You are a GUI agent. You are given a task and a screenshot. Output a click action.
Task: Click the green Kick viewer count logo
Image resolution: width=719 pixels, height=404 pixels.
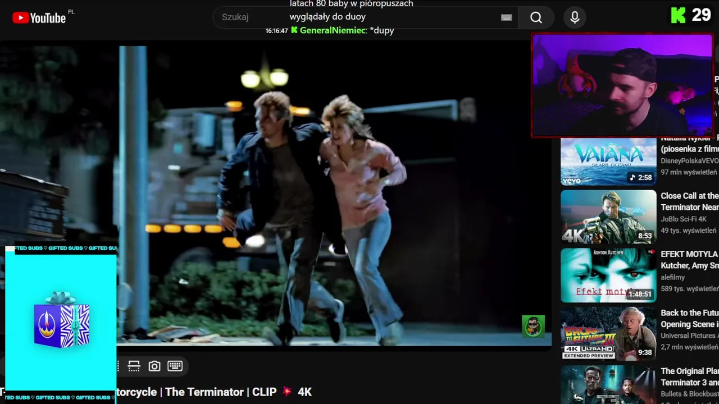(x=678, y=15)
